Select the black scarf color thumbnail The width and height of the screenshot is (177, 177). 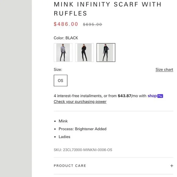pyautogui.click(x=106, y=52)
